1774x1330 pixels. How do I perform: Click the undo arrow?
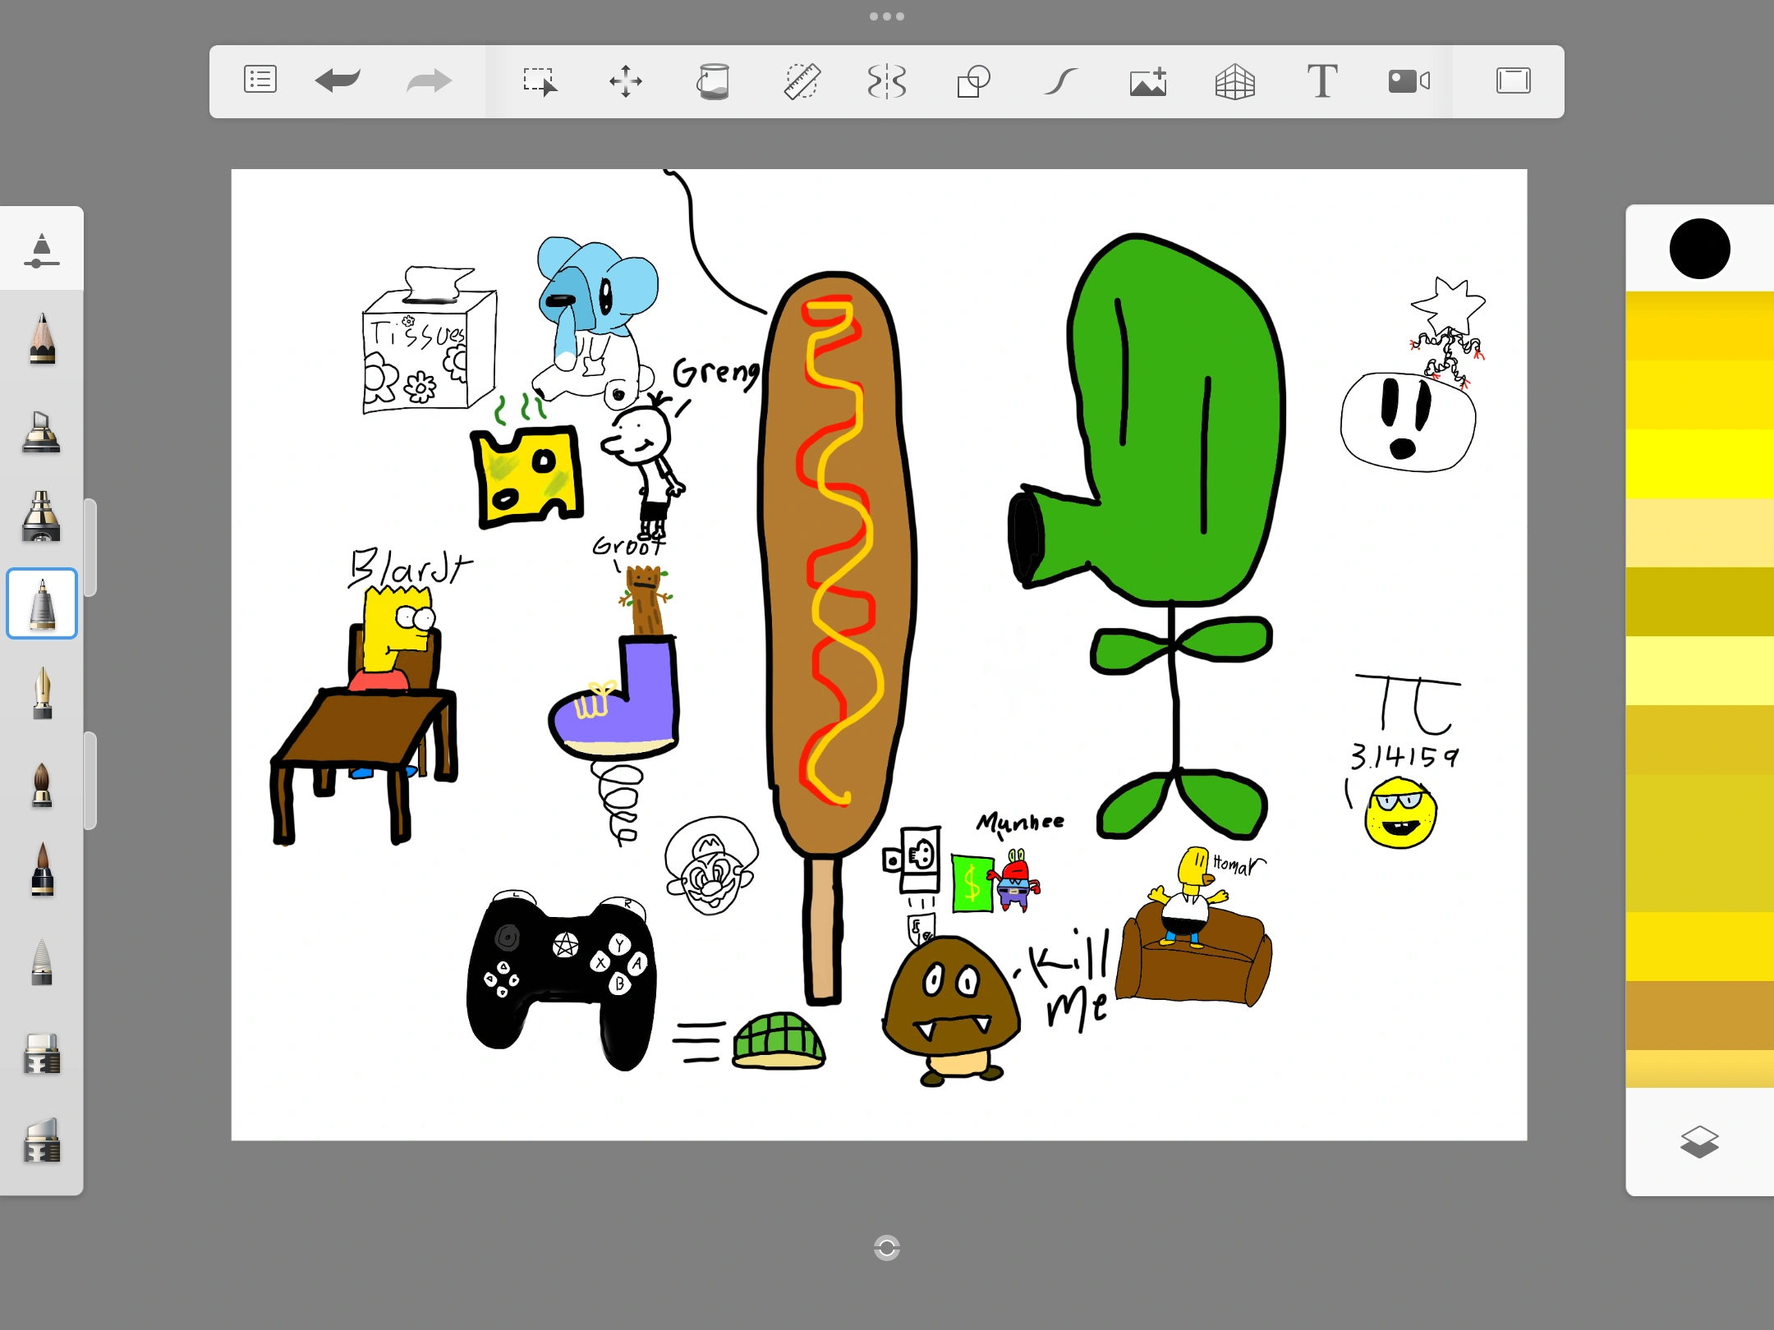(338, 80)
